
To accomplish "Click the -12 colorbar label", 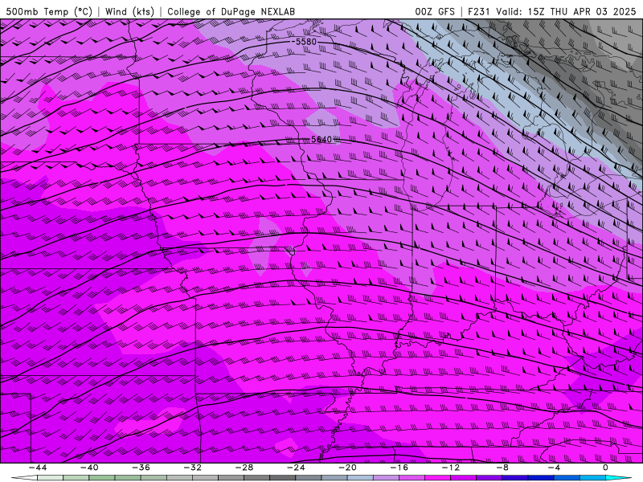I will pyautogui.click(x=451, y=468).
